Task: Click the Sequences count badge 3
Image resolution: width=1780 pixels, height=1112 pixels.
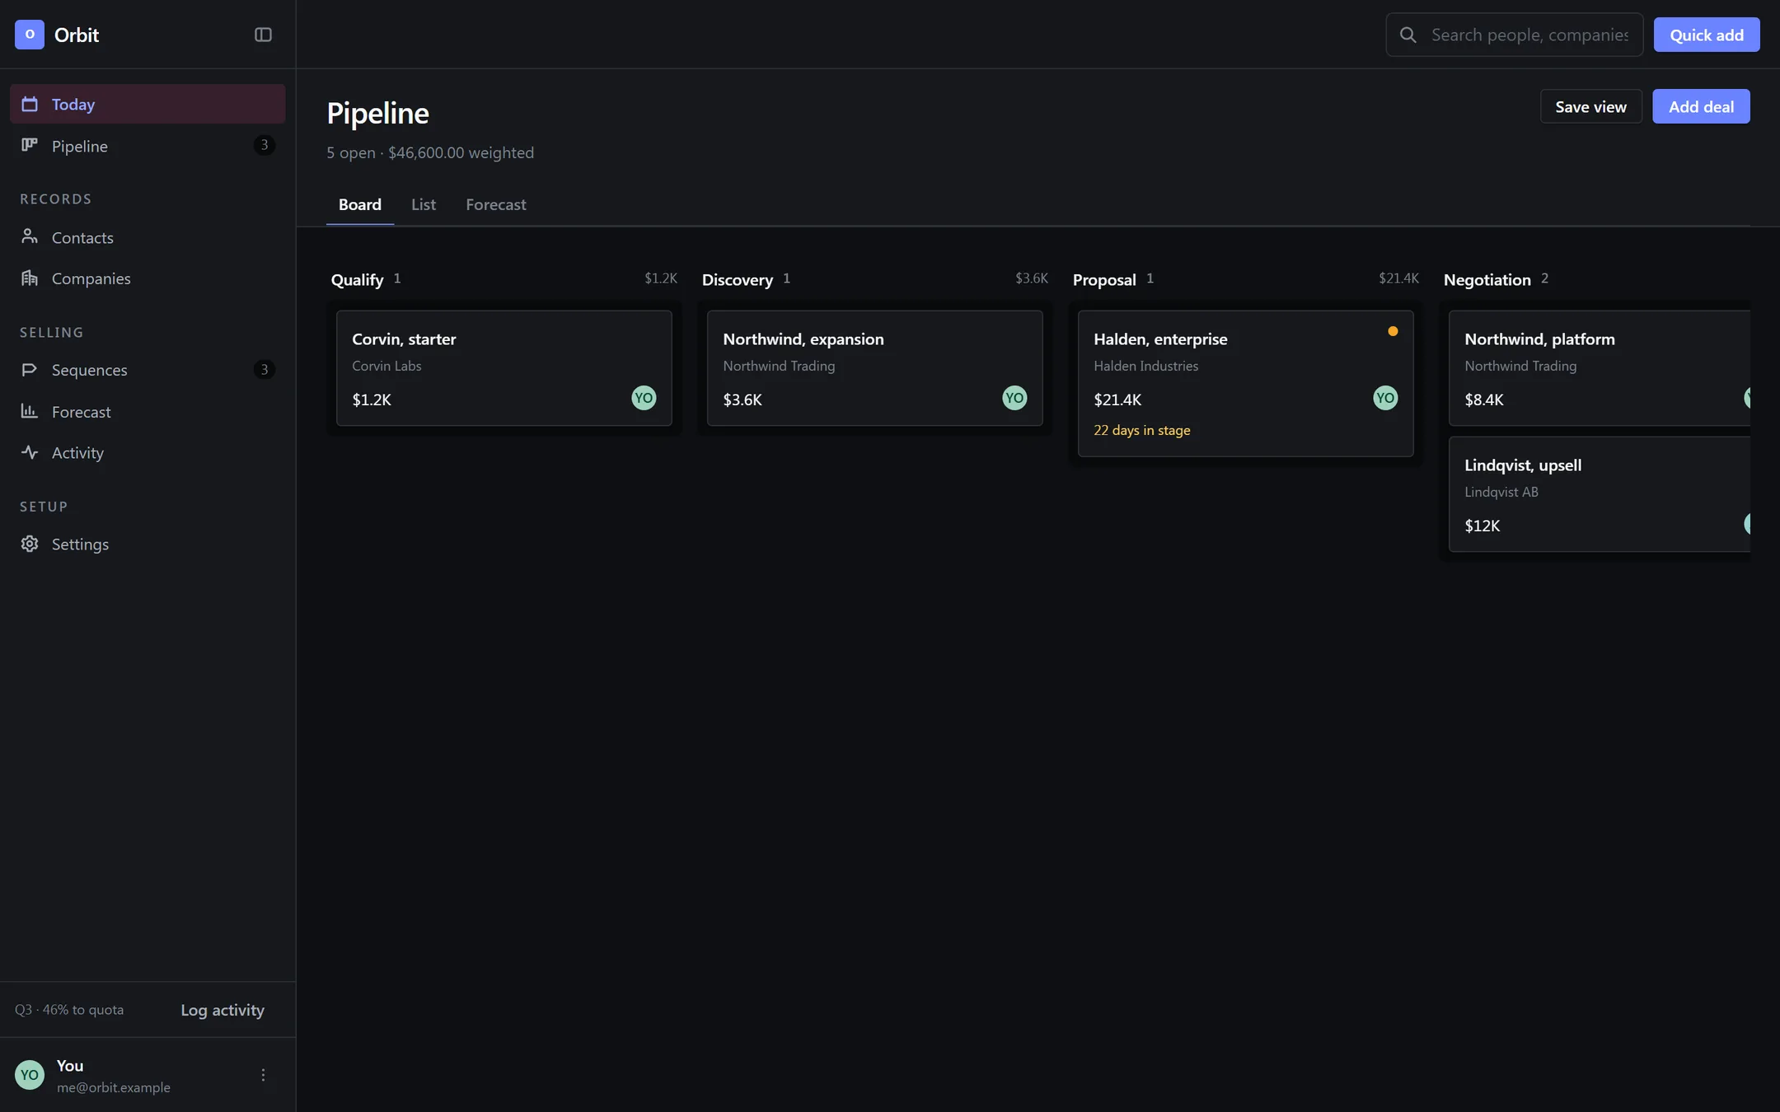Action: click(x=264, y=369)
